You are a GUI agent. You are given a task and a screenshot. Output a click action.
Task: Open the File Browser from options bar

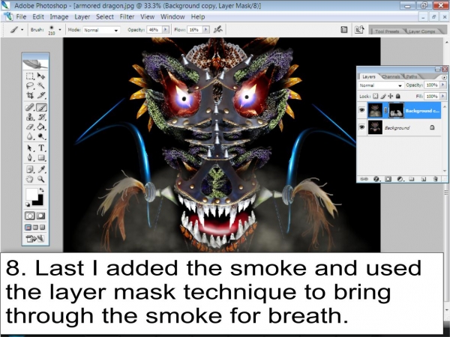[x=359, y=29]
